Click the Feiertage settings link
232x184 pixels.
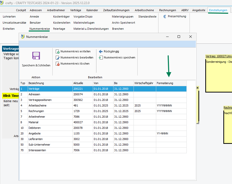[59, 29]
